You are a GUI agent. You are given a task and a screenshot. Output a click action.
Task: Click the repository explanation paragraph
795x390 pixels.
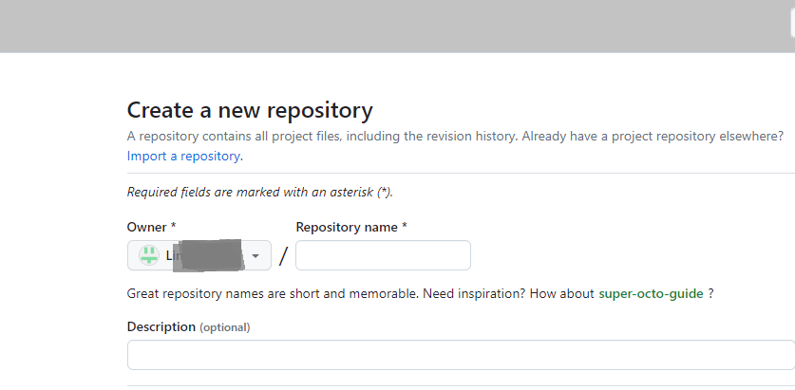pyautogui.click(x=455, y=137)
